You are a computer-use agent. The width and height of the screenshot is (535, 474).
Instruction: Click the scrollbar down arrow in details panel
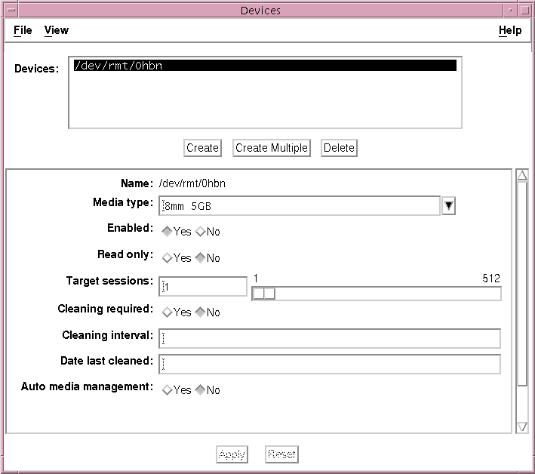point(521,426)
